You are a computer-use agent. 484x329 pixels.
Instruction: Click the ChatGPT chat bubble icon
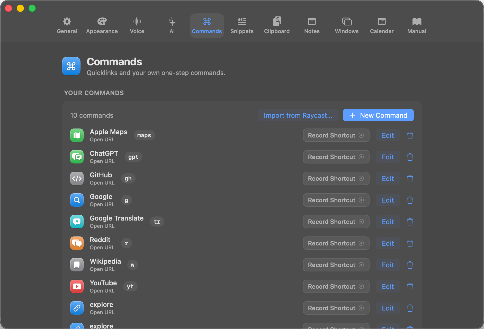coord(77,157)
